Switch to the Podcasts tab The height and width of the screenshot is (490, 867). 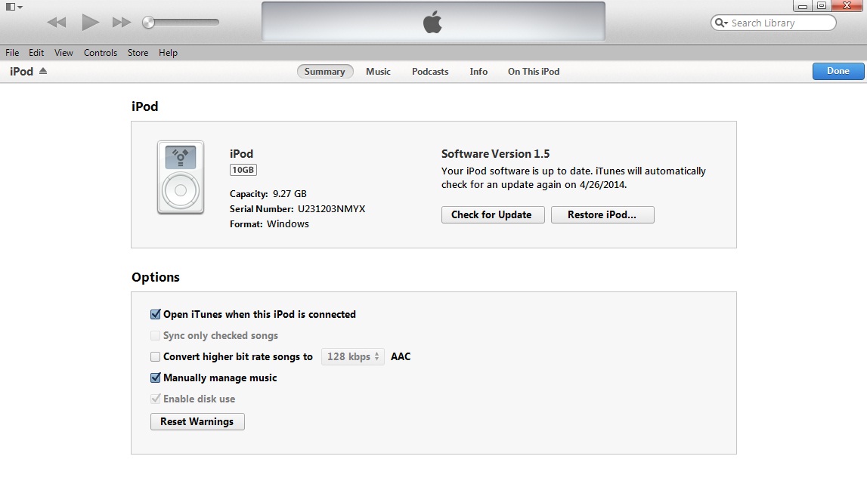point(430,71)
